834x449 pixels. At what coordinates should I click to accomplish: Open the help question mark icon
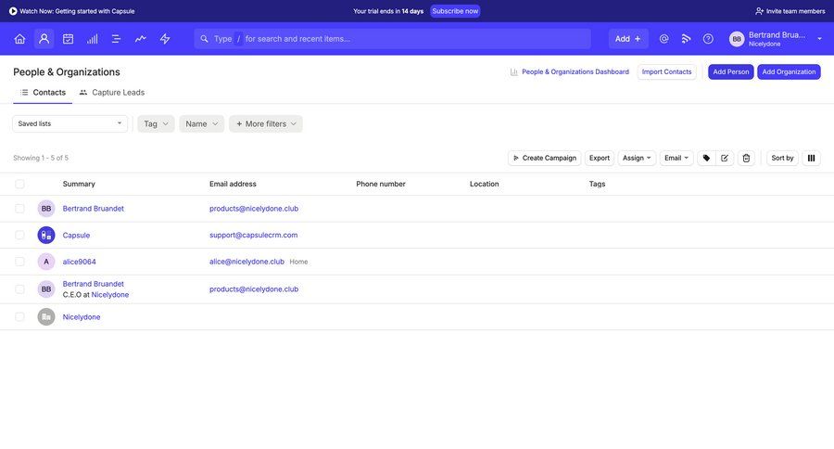tap(708, 39)
